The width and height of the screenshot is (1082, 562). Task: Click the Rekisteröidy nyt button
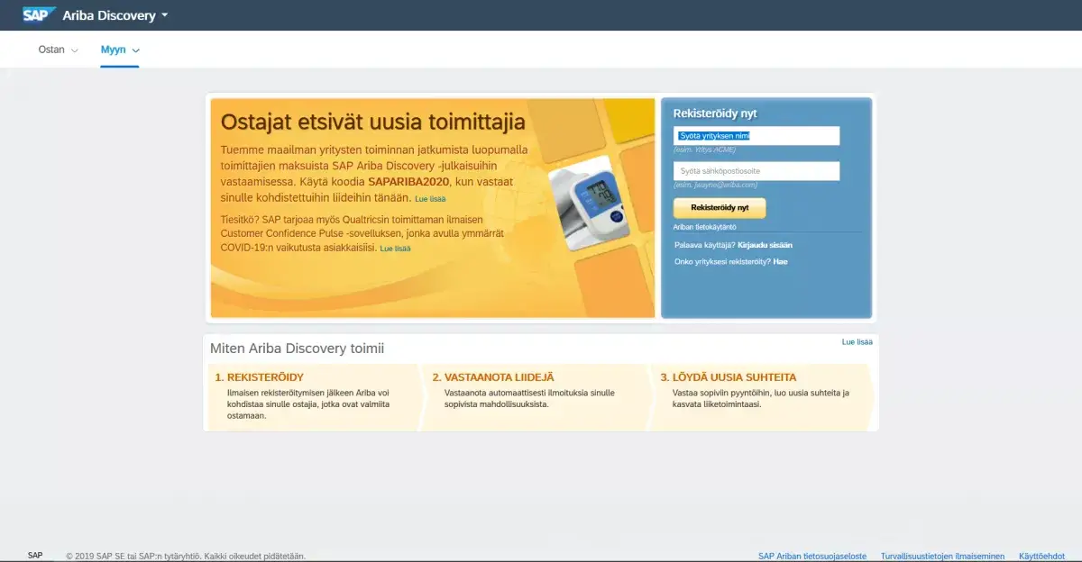[720, 208]
